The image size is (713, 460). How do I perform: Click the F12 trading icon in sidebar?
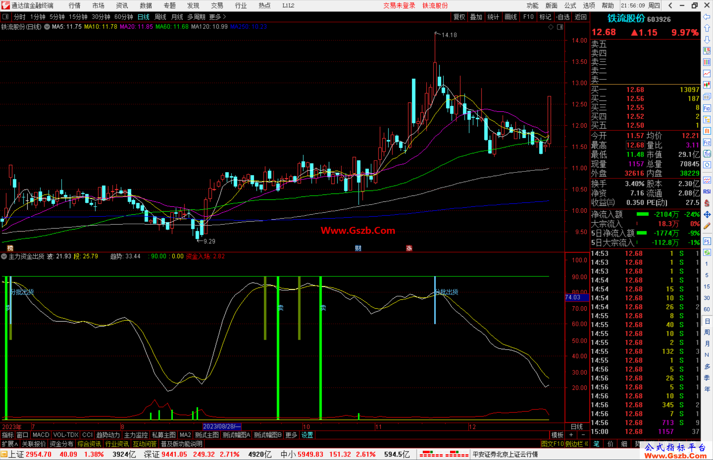[707, 142]
